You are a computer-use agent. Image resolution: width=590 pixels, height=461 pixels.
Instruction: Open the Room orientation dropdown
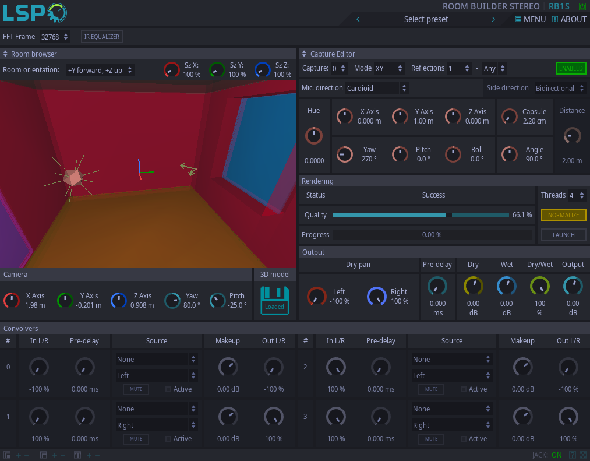click(x=100, y=70)
